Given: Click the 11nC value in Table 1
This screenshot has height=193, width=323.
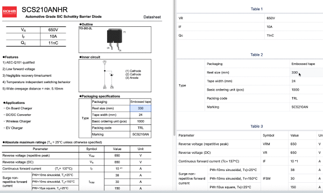Looking at the screenshot, I should (270, 35).
